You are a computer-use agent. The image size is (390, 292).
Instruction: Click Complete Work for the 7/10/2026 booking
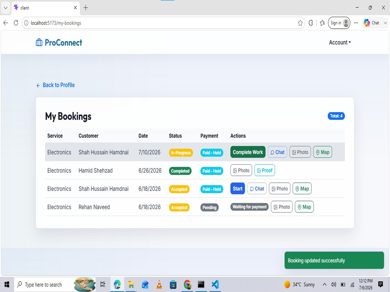(248, 152)
